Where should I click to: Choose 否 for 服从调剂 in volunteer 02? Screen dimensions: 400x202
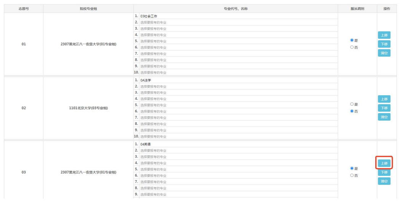point(352,111)
